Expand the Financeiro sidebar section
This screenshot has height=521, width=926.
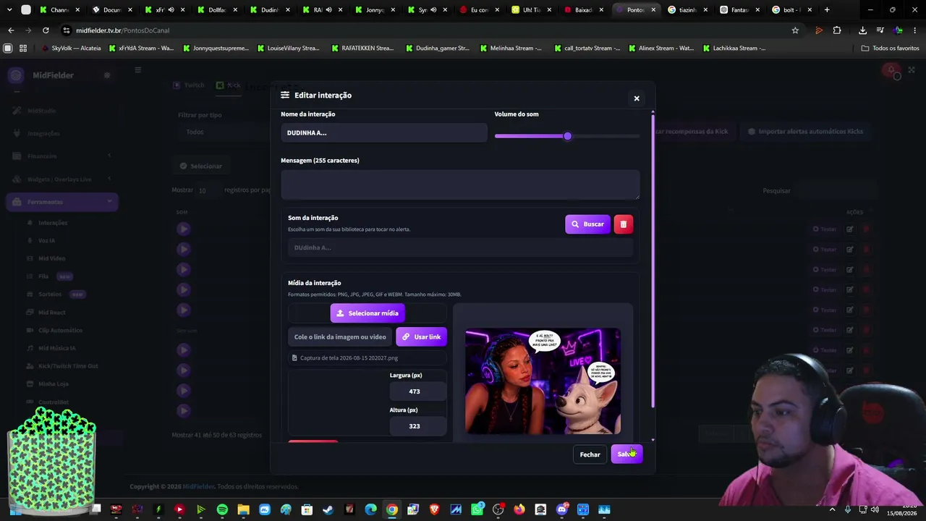click(x=61, y=156)
